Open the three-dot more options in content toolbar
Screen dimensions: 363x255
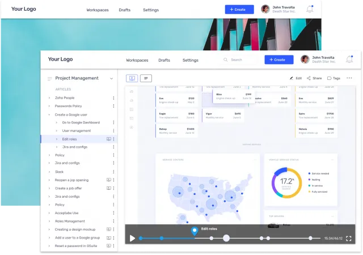[x=349, y=78]
